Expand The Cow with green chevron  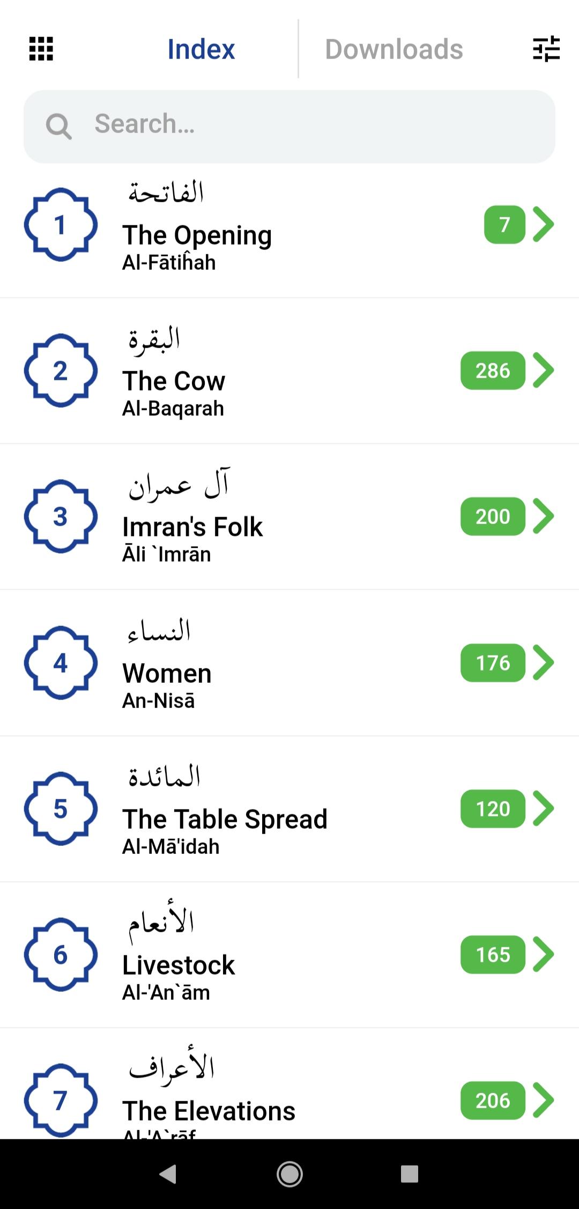[544, 370]
